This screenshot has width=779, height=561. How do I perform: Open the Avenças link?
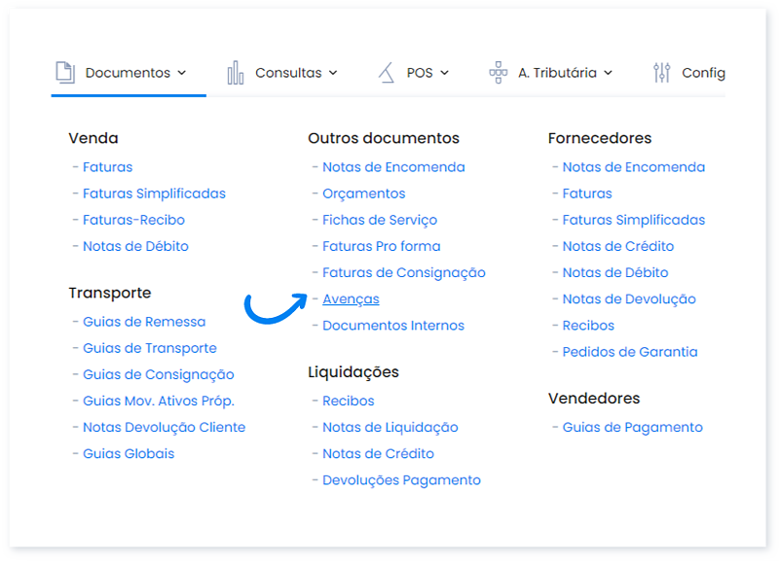pos(351,299)
